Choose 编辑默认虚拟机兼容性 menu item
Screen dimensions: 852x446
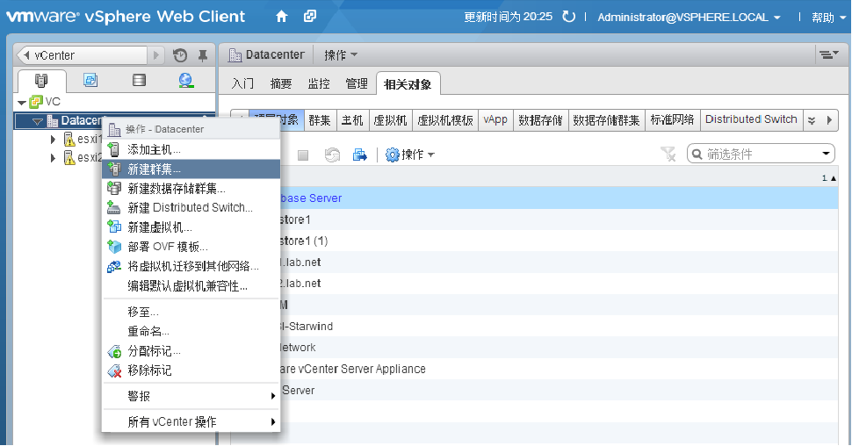click(191, 285)
